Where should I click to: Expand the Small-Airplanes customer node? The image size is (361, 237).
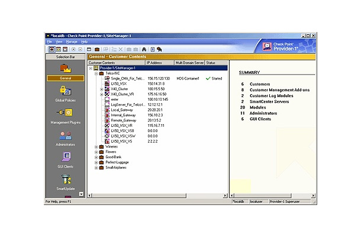(96, 168)
